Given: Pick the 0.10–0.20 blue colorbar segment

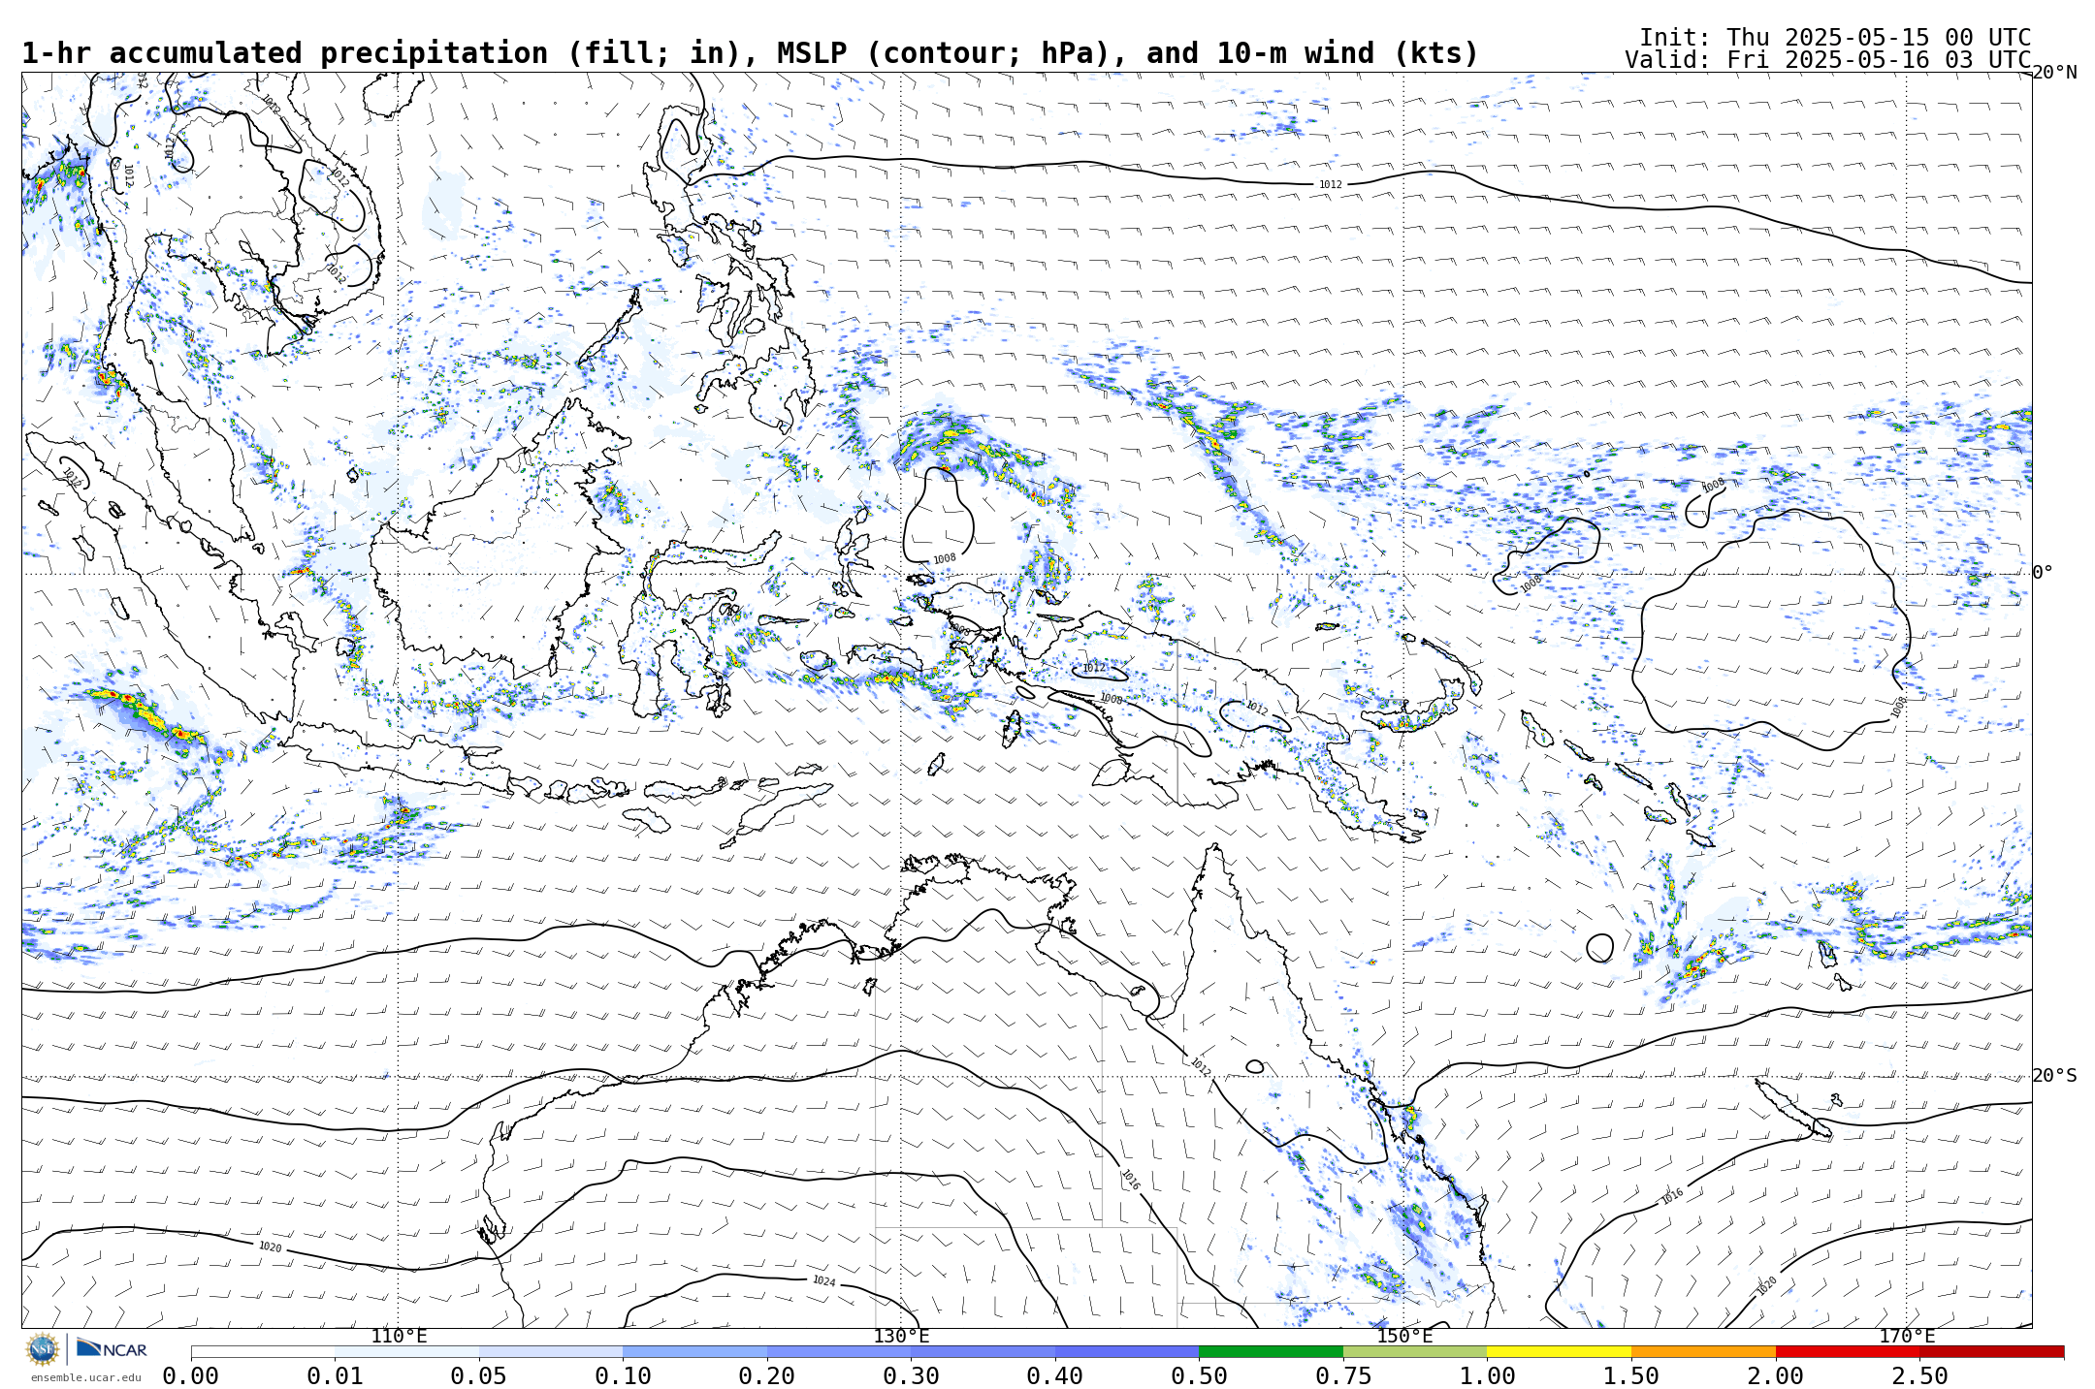Looking at the screenshot, I should click(x=694, y=1351).
